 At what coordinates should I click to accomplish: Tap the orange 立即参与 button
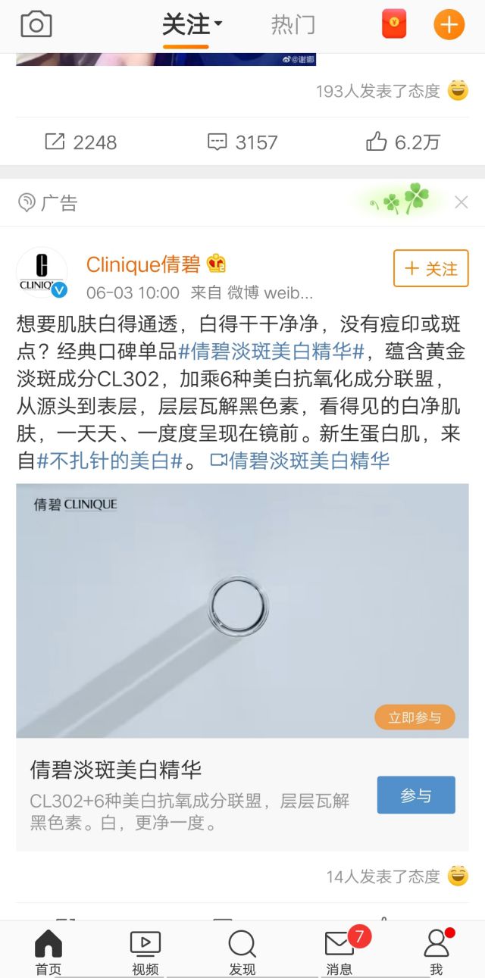coord(415,717)
